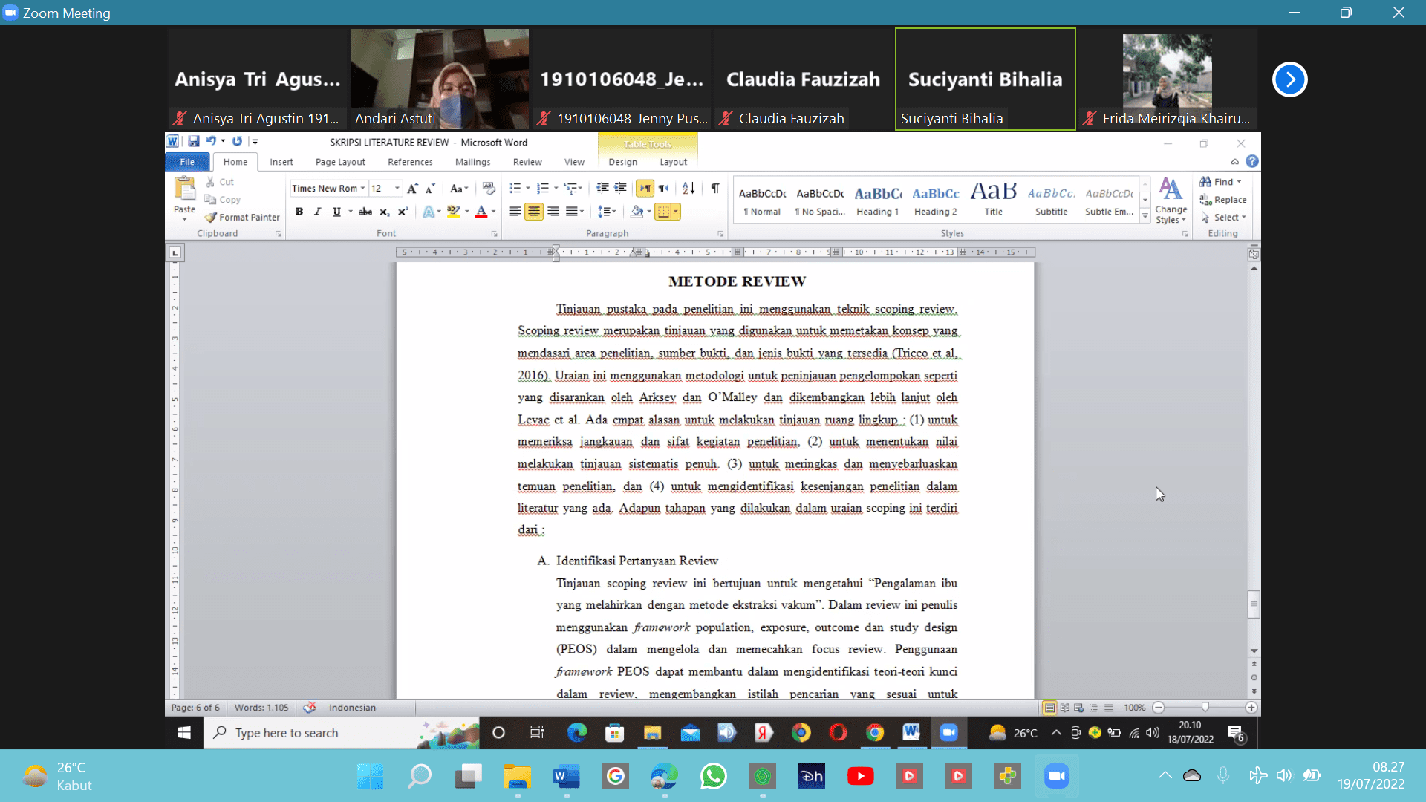Apply the Title style
1426x802 pixels.
tap(994, 200)
